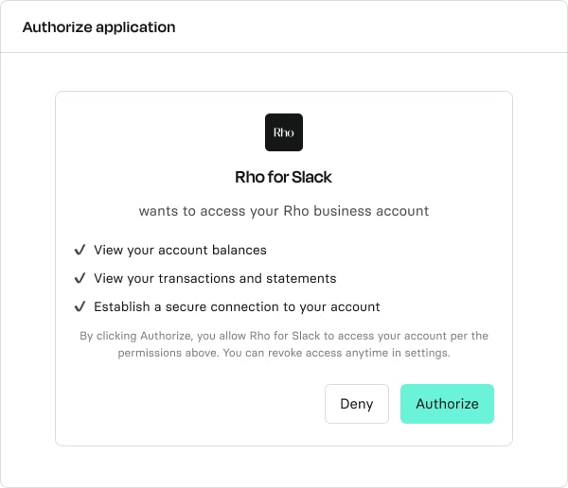Click the checkmark beside View your account balances
The height and width of the screenshot is (488, 568).
click(80, 250)
